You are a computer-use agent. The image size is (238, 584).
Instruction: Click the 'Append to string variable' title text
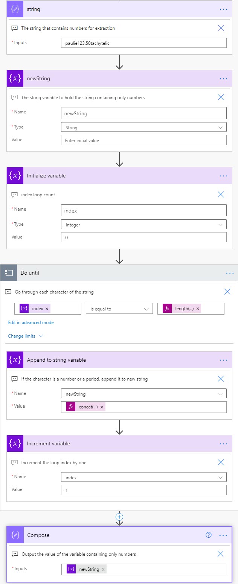click(56, 360)
